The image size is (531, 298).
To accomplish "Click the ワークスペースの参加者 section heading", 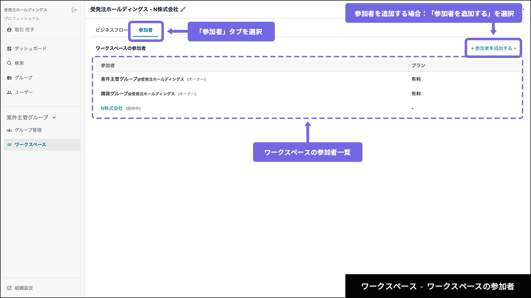I will point(120,48).
